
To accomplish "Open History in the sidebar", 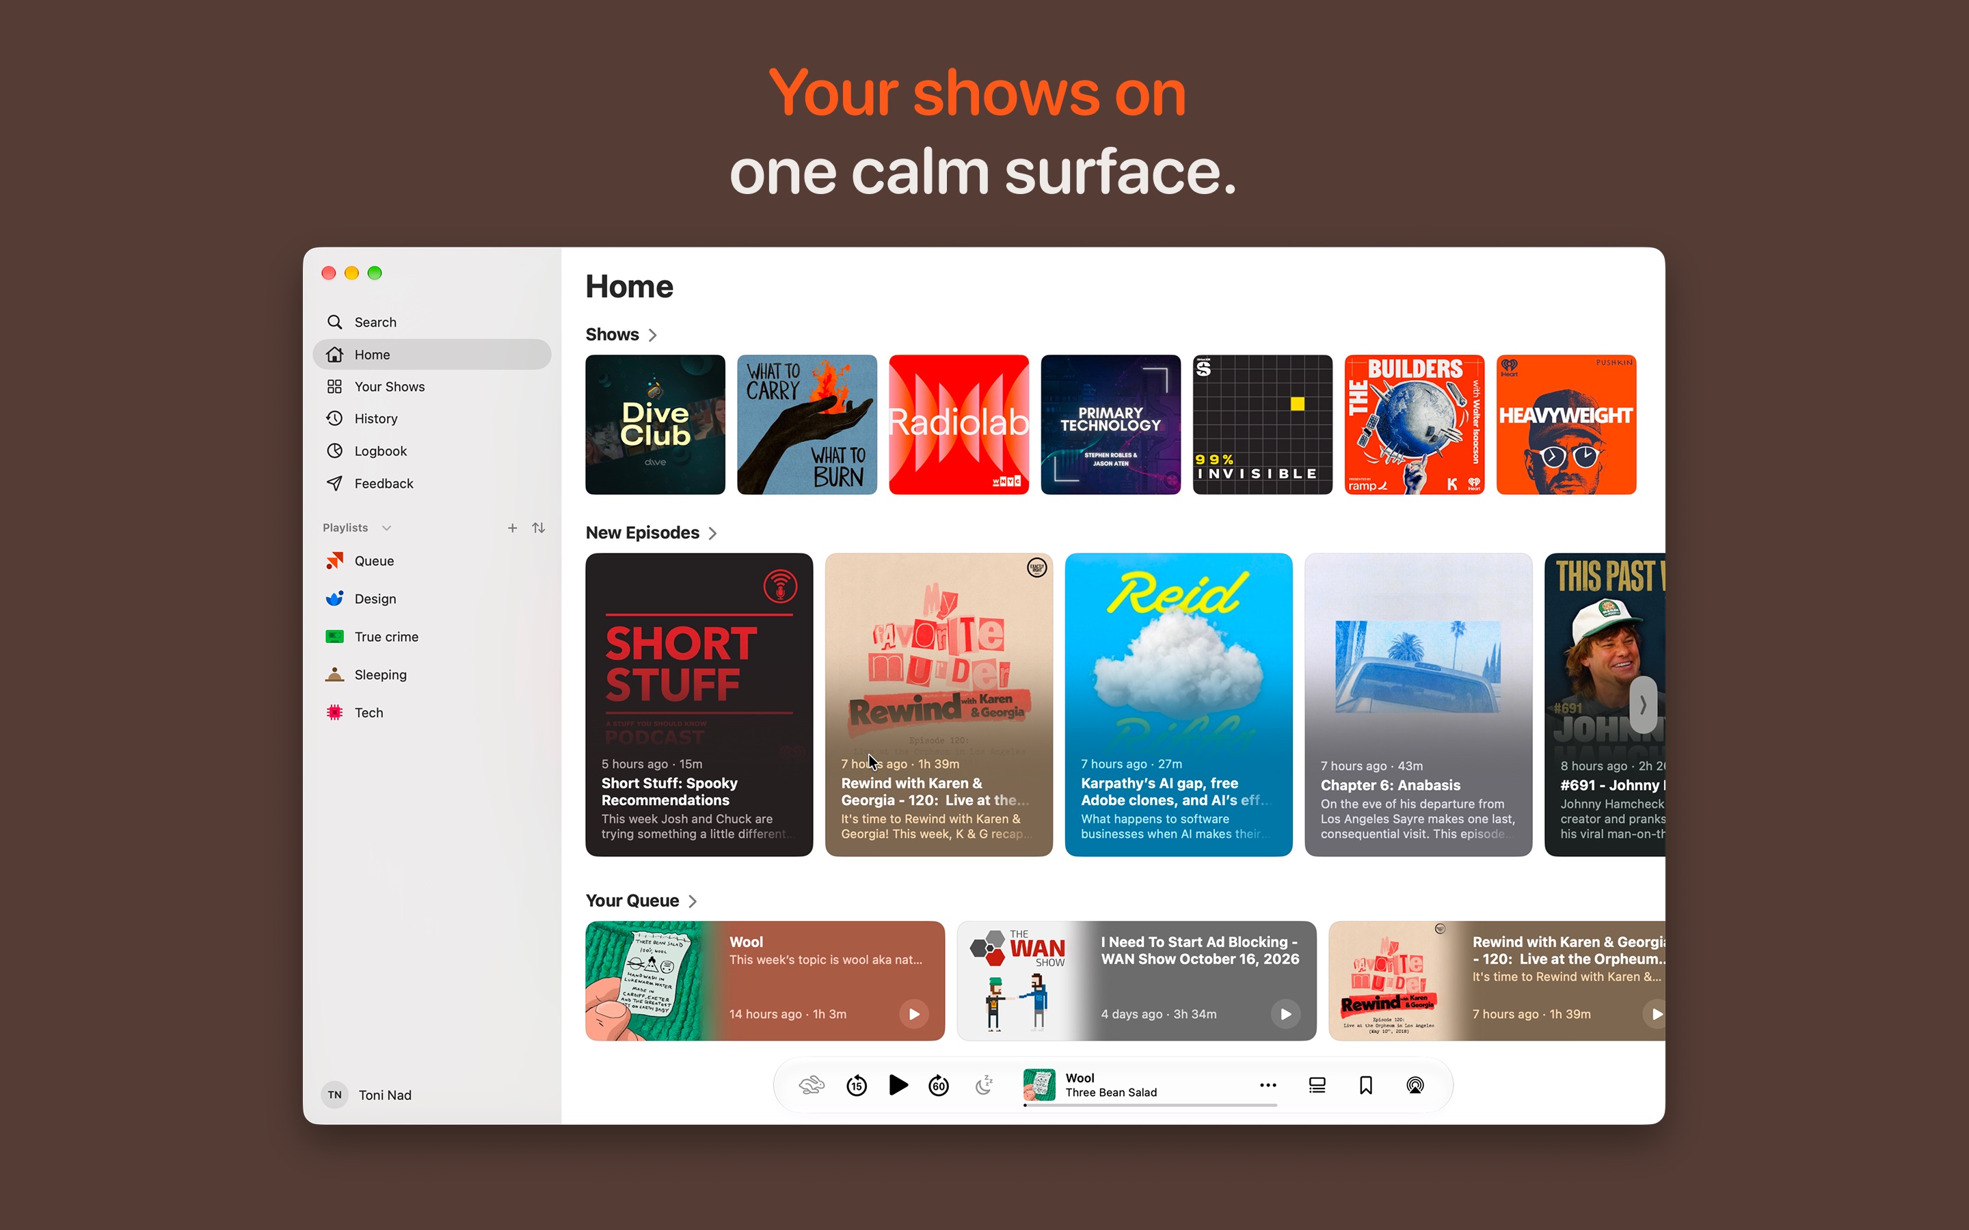I will (x=431, y=418).
